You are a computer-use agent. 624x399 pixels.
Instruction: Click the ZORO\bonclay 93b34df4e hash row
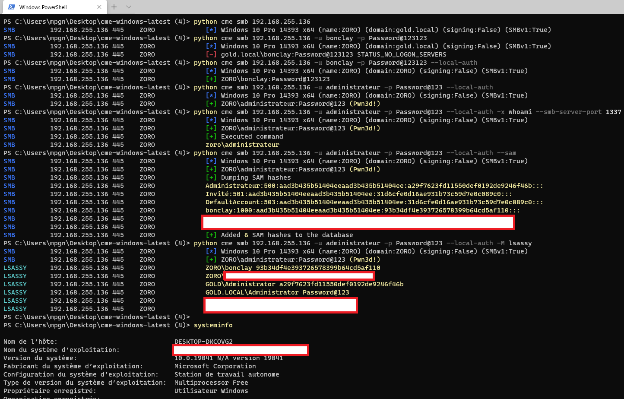click(x=293, y=268)
